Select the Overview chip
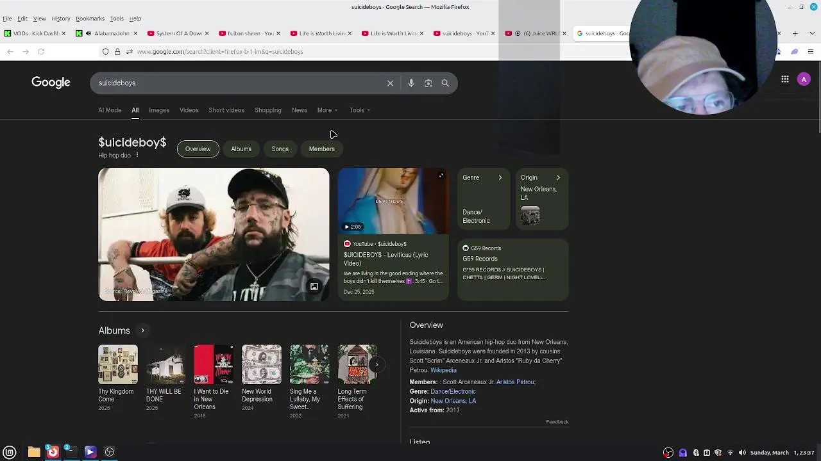The height and width of the screenshot is (461, 821). pos(198,149)
